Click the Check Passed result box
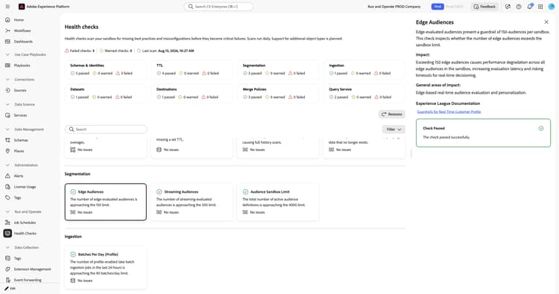This screenshot has width=559, height=294. point(483,132)
